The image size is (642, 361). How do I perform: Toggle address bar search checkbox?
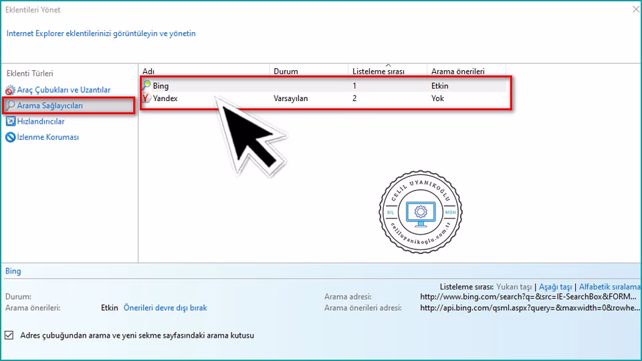(9, 335)
